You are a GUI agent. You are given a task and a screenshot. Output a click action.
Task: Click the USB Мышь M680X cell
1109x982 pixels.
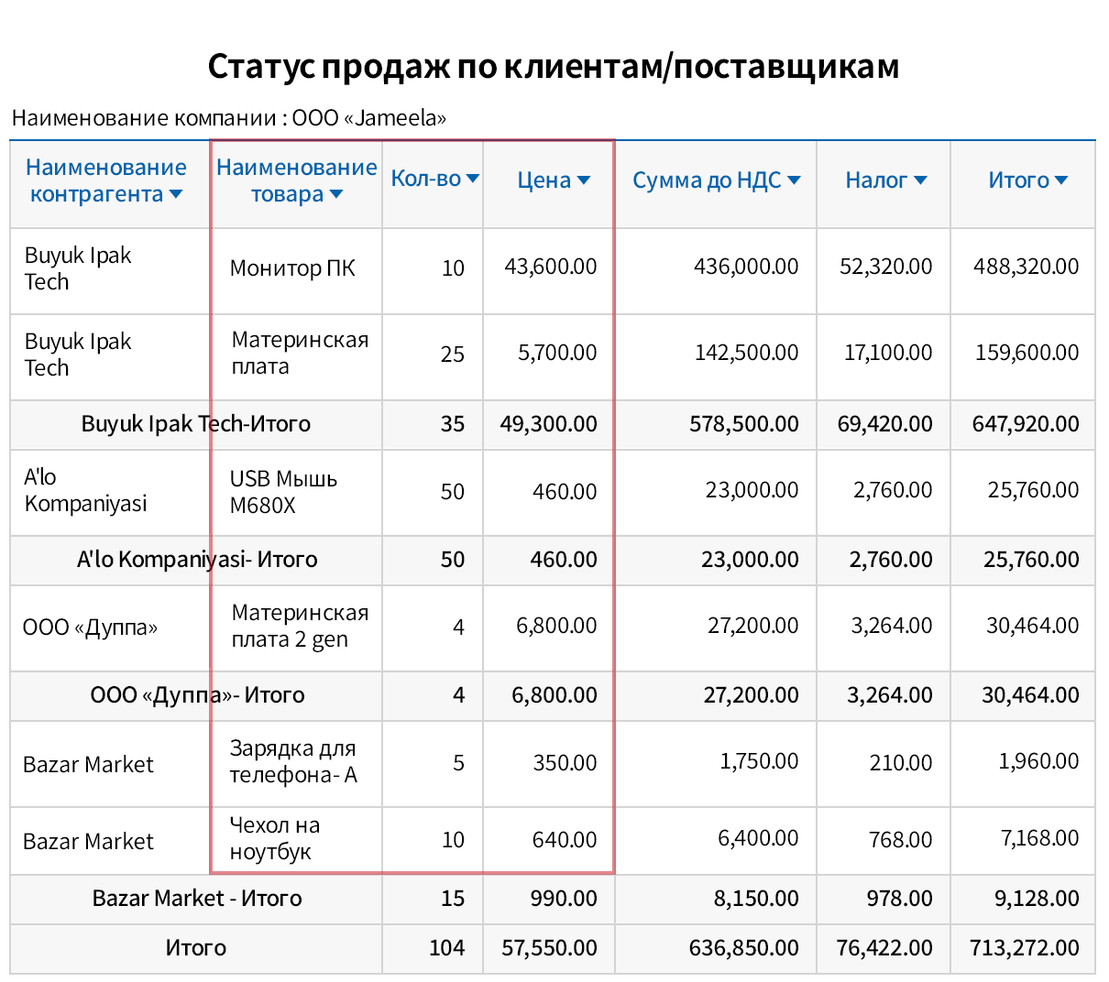281,492
